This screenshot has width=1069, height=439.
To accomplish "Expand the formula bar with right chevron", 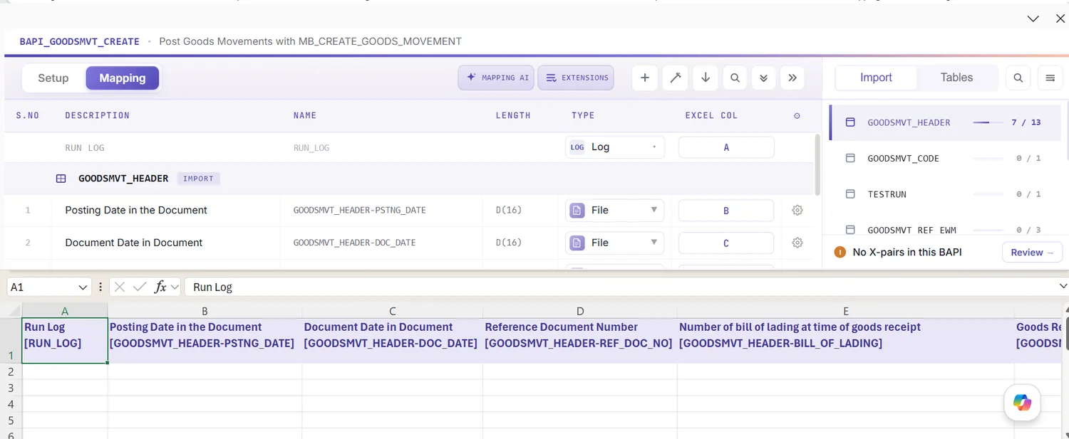I will [1063, 286].
